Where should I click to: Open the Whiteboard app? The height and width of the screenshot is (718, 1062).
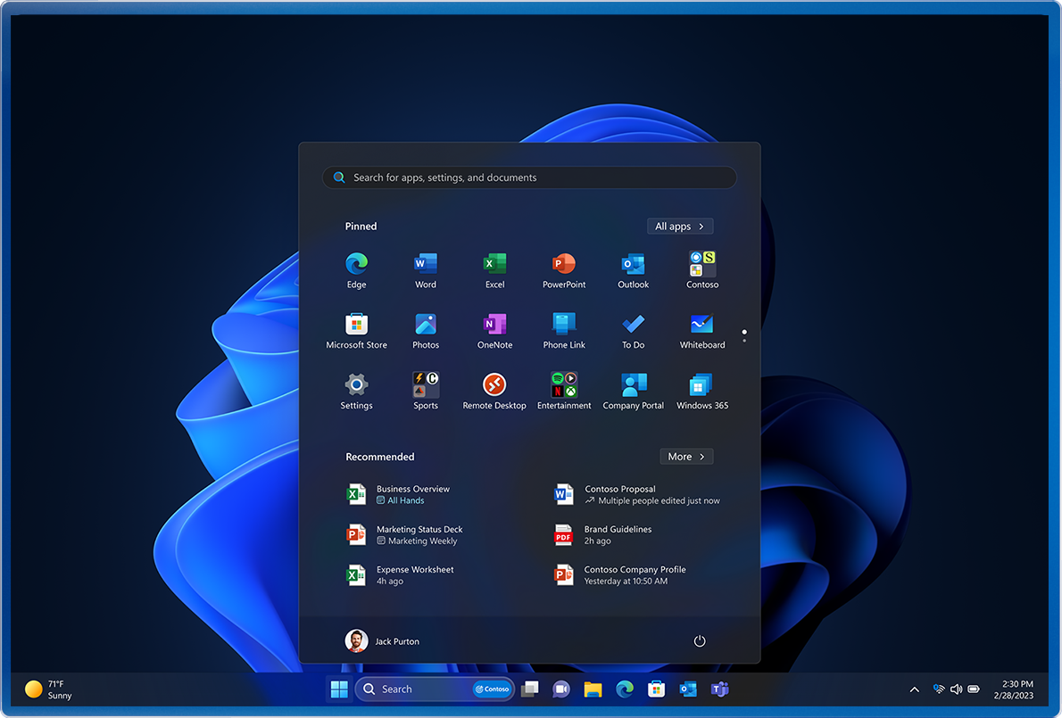coord(702,325)
